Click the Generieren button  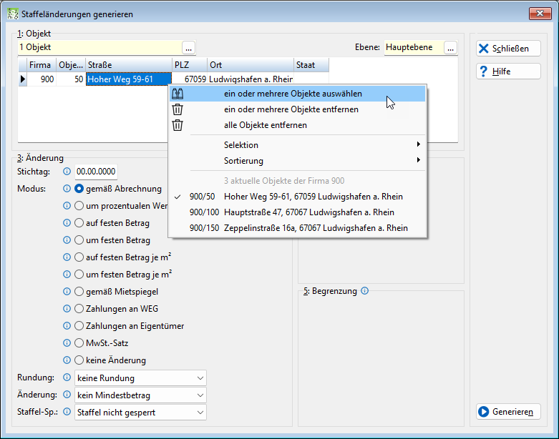tap(508, 412)
